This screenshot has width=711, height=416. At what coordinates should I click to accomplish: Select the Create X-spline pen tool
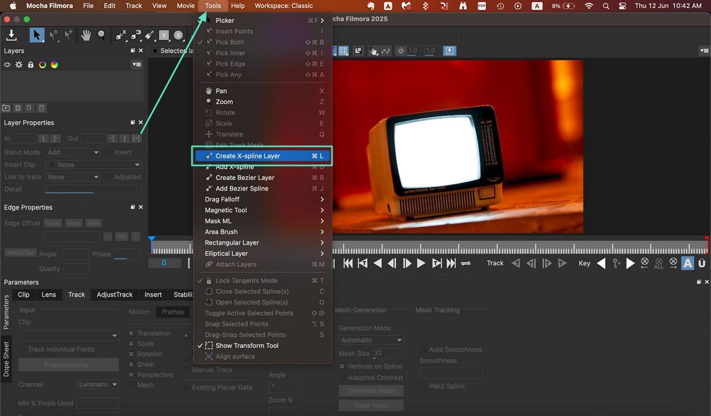pos(120,35)
